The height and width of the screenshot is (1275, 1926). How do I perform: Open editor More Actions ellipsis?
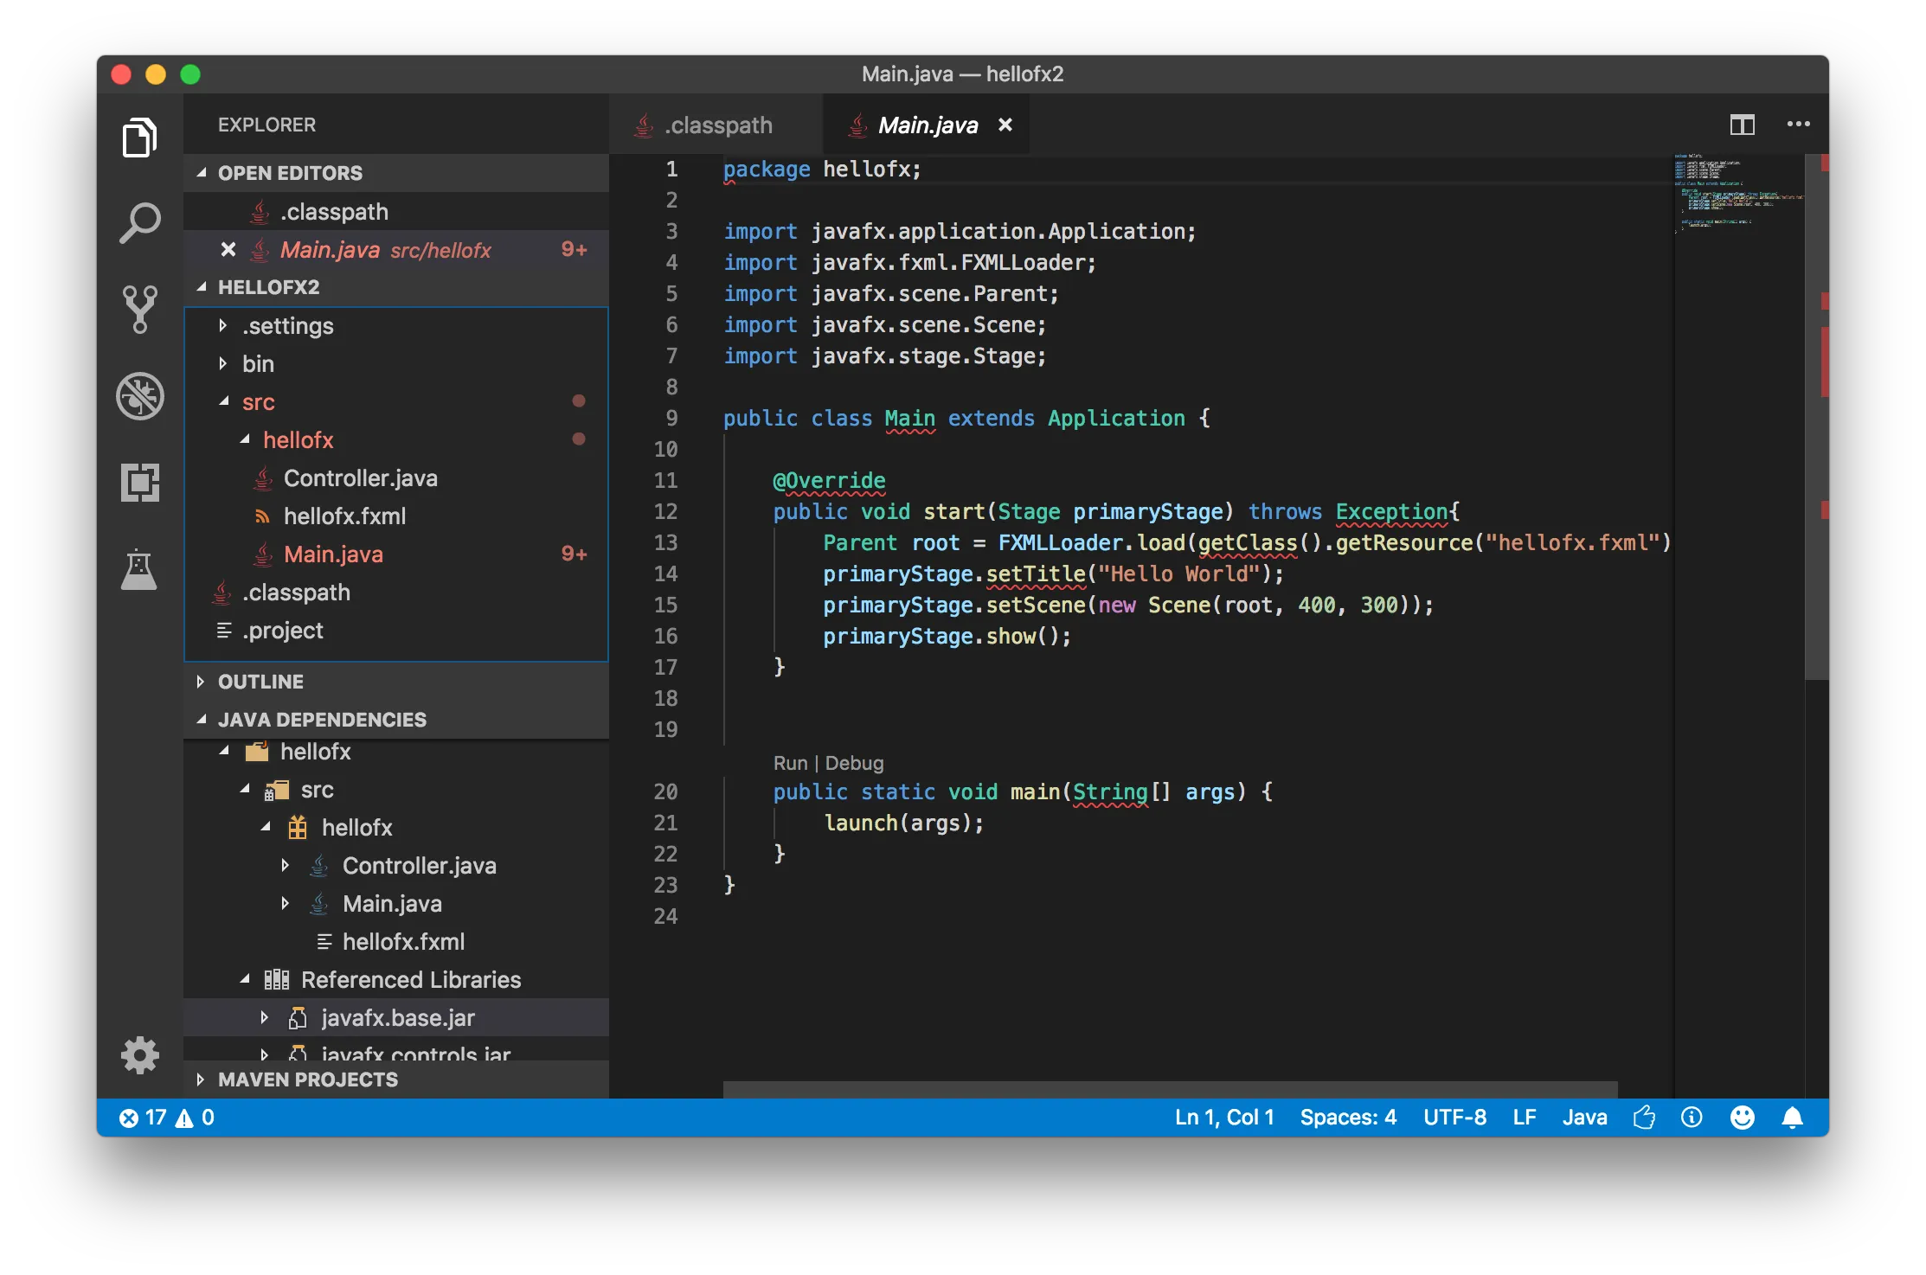(x=1798, y=125)
